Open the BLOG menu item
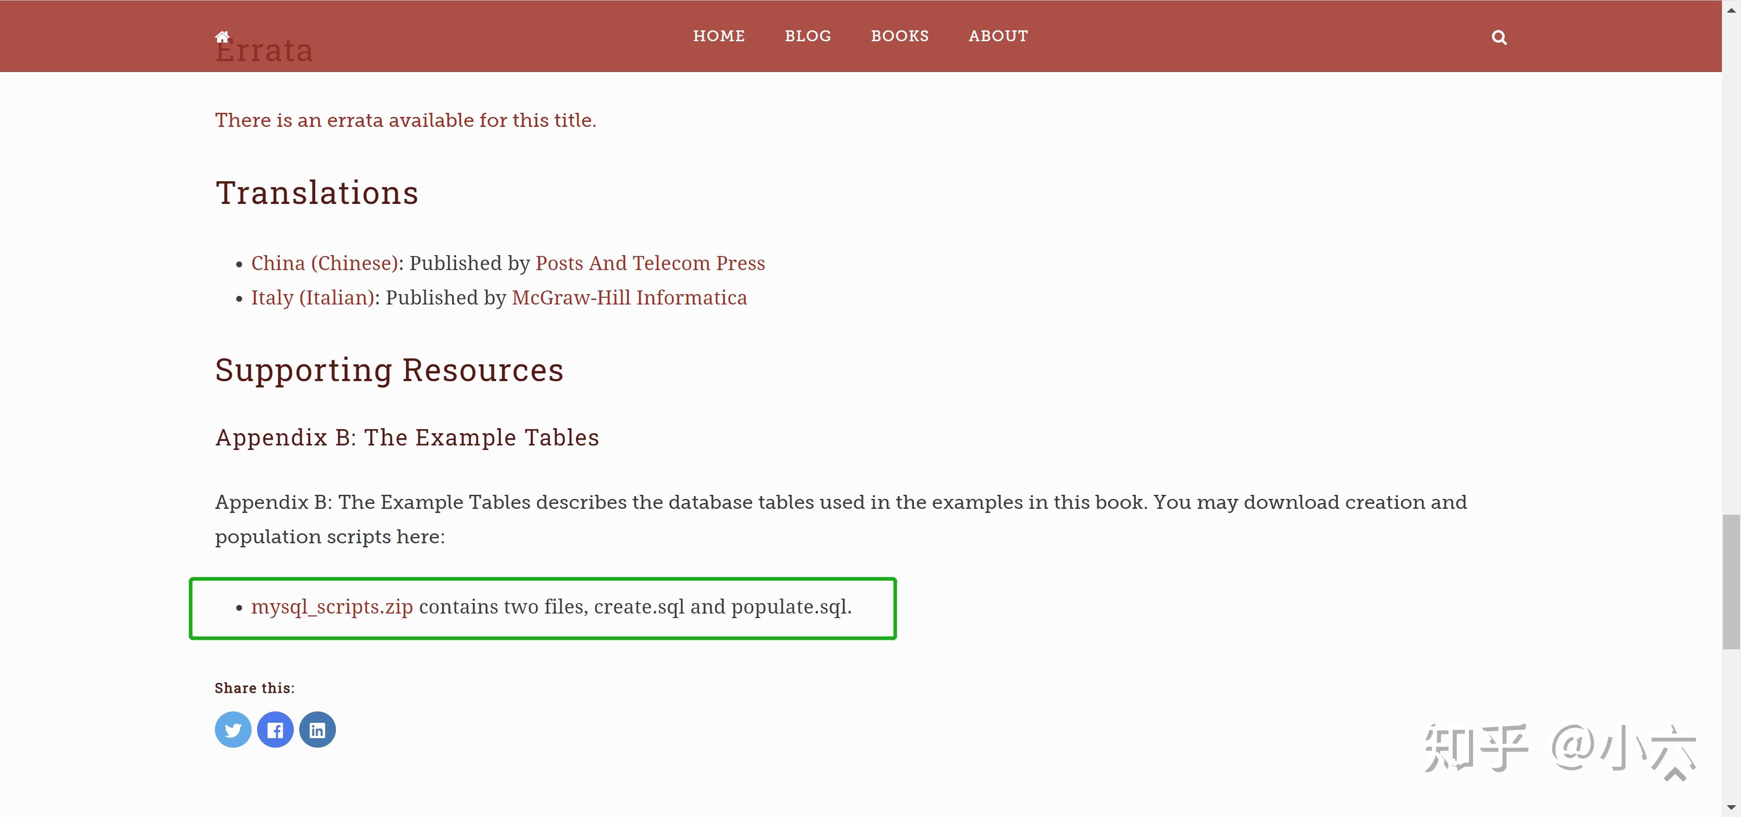 point(807,36)
